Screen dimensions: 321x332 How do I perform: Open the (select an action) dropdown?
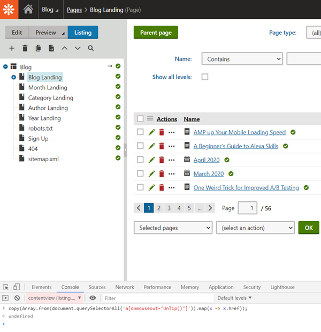point(255,228)
